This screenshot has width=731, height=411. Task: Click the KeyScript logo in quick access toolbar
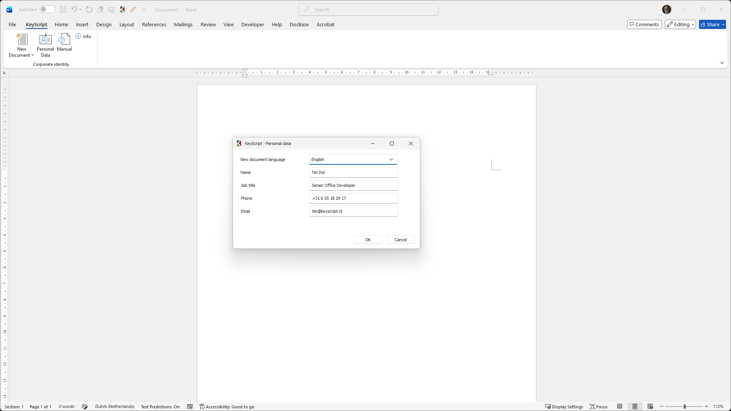click(123, 10)
